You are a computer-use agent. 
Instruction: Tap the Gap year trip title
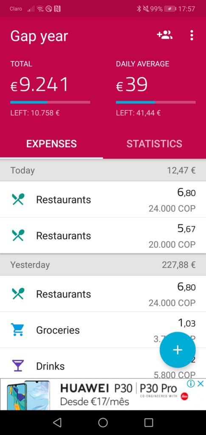[x=39, y=37]
